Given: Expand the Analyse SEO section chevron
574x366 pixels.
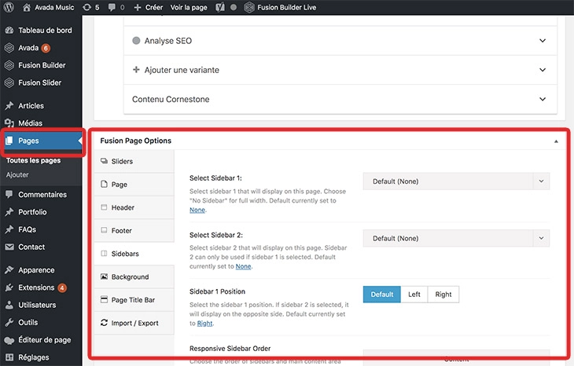Looking at the screenshot, I should 543,41.
